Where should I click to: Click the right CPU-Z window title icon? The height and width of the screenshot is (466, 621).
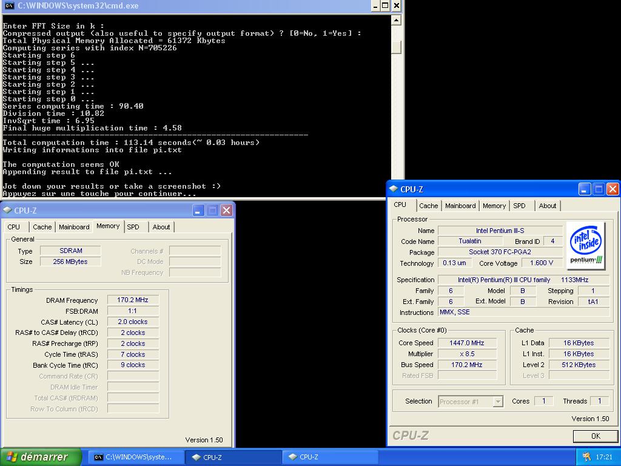coord(393,189)
